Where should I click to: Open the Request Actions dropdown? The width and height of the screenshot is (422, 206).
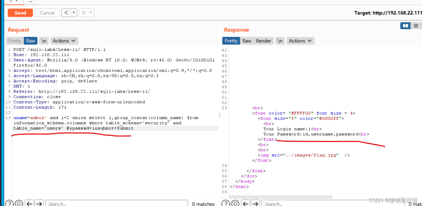(x=64, y=41)
